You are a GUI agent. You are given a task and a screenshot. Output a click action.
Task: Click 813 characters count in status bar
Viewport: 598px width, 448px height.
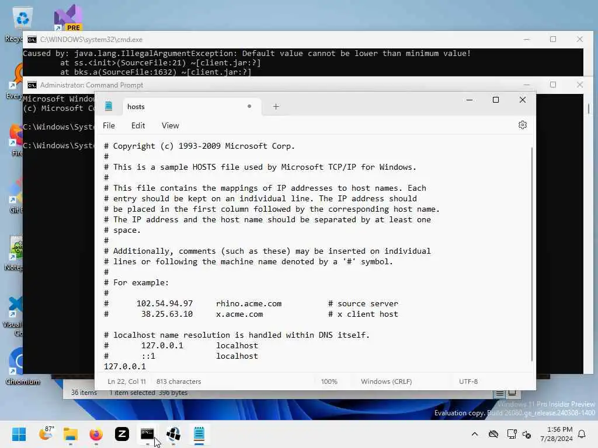click(179, 381)
